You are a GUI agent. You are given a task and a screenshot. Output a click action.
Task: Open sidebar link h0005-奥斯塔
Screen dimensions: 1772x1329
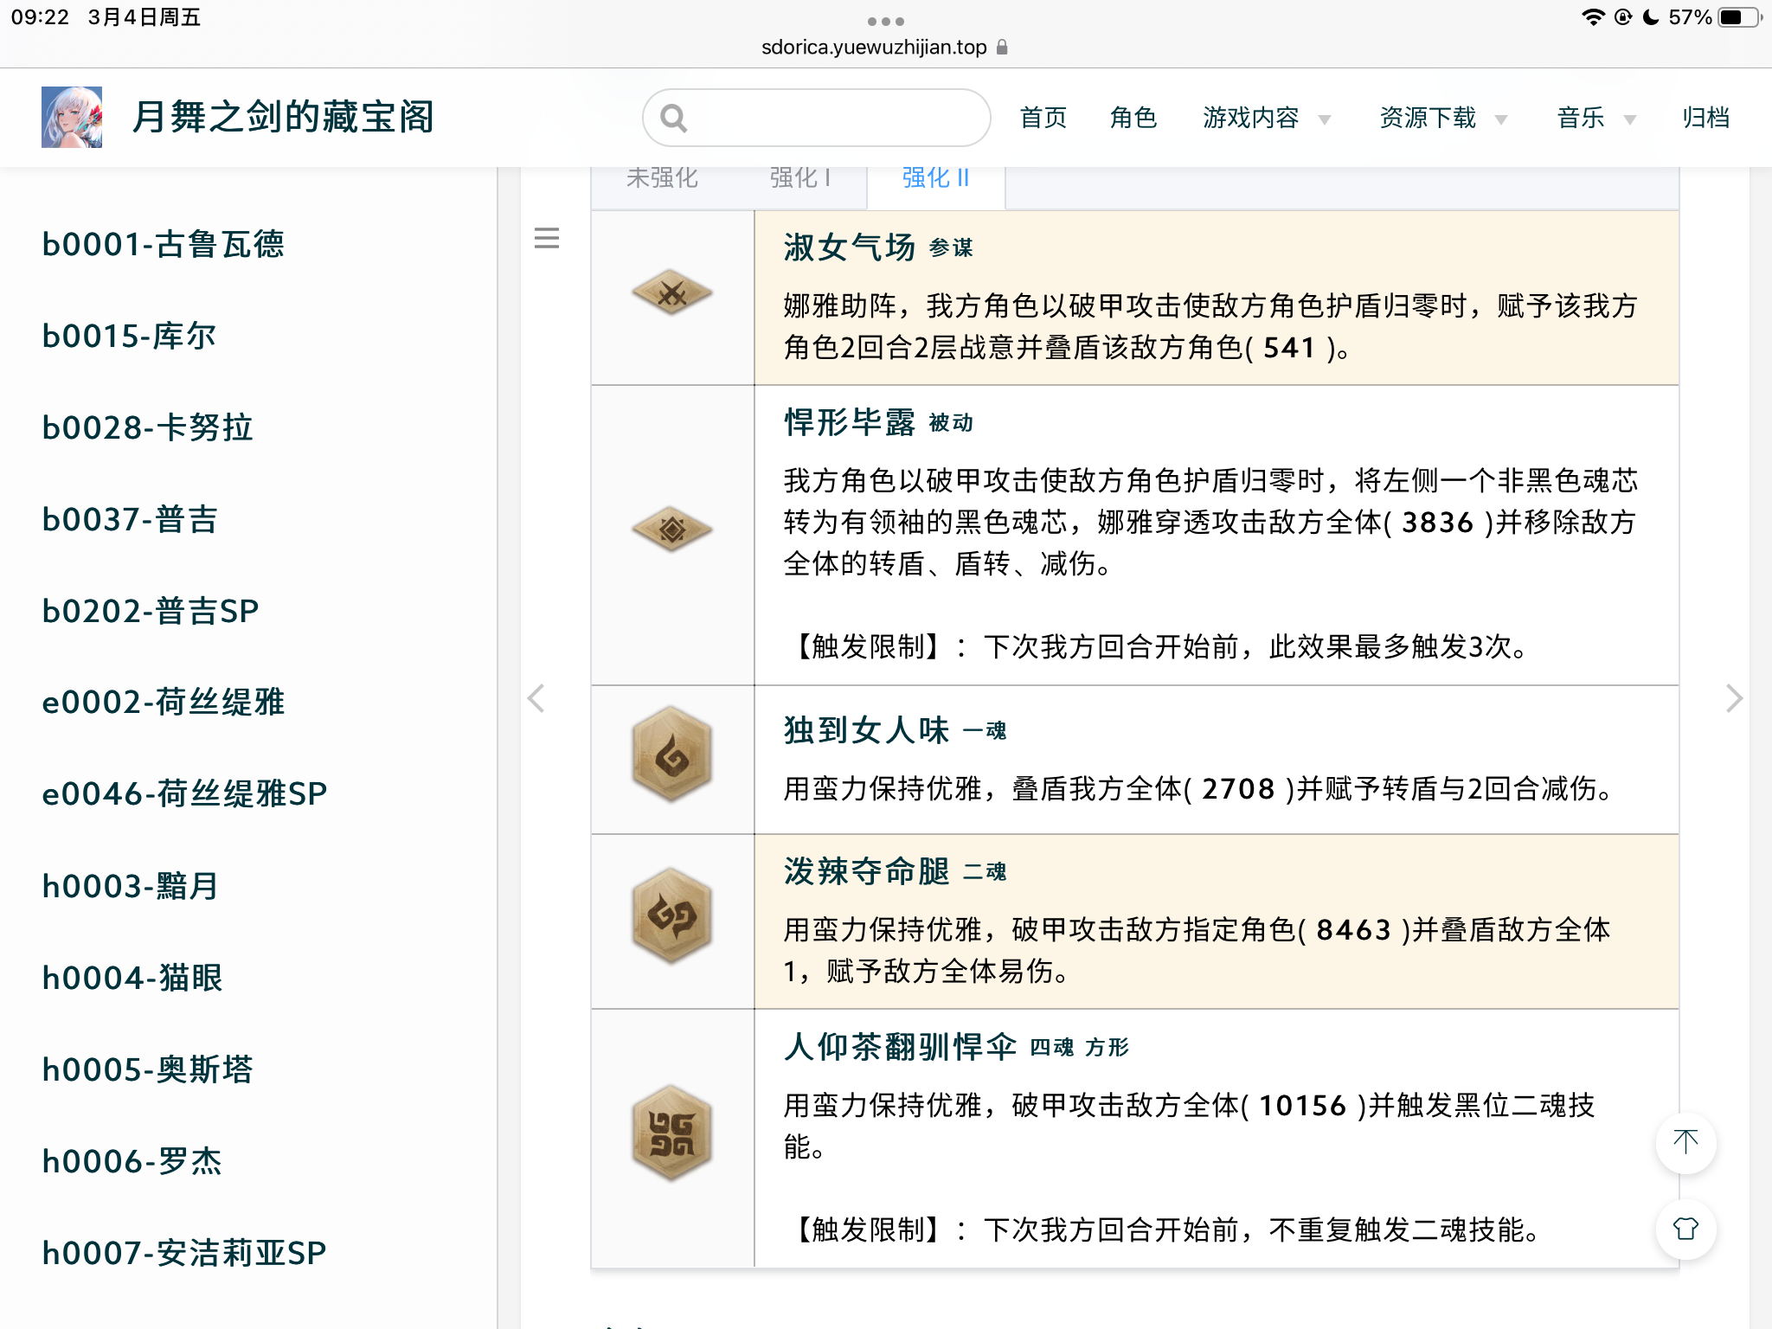pos(147,1069)
